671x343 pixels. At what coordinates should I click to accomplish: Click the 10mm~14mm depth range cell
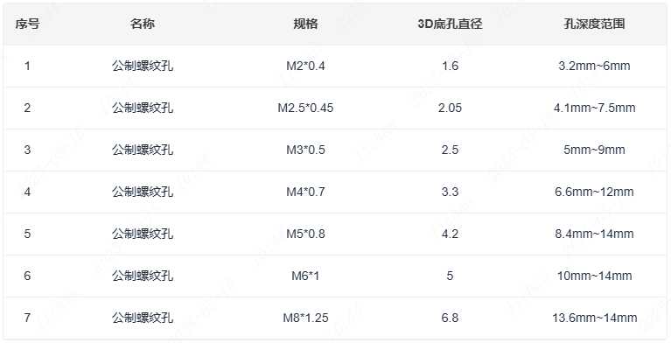pyautogui.click(x=594, y=276)
